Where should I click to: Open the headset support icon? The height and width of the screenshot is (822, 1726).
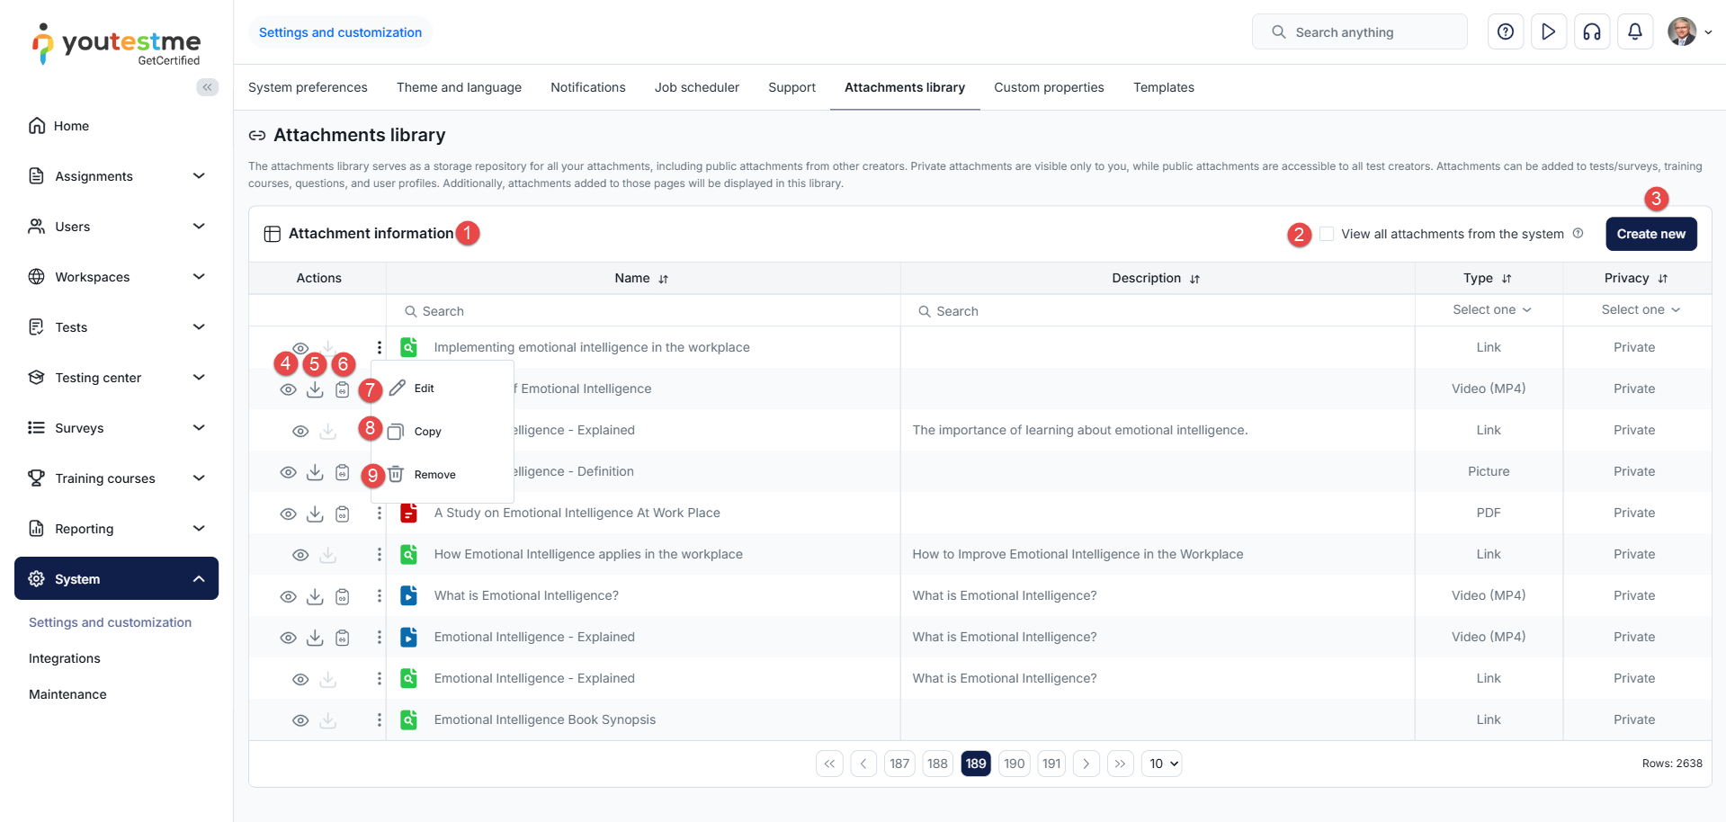click(x=1591, y=32)
